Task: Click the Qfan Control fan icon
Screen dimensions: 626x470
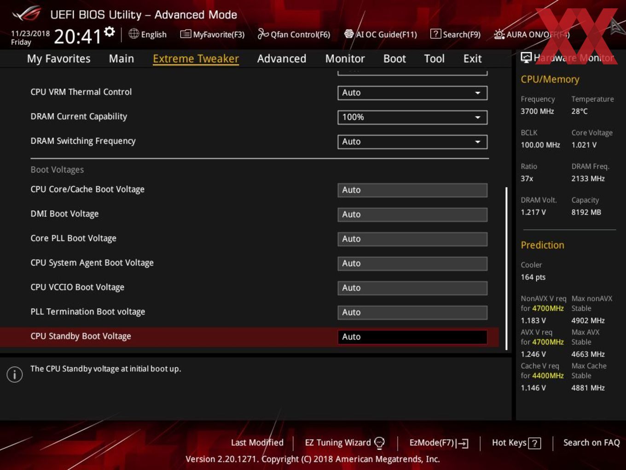Action: [263, 34]
